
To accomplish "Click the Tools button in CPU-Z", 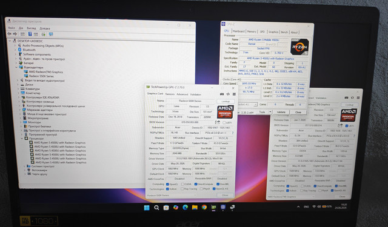I will click(262, 112).
